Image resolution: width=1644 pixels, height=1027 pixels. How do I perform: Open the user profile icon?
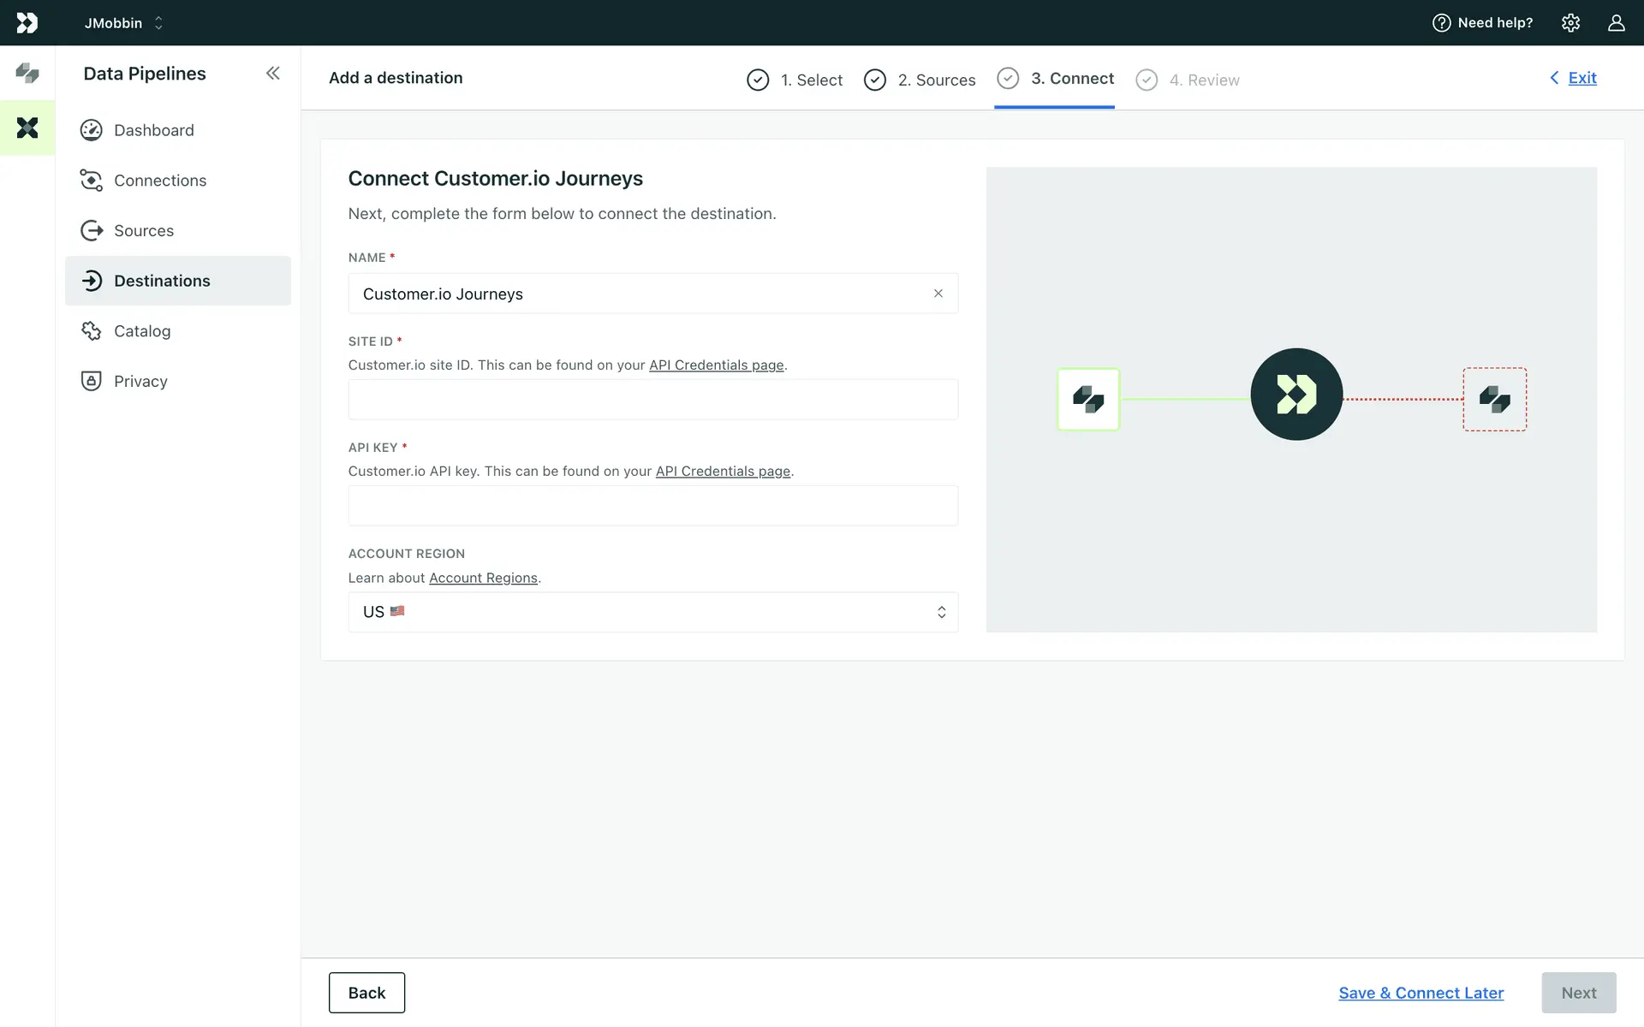(x=1616, y=22)
